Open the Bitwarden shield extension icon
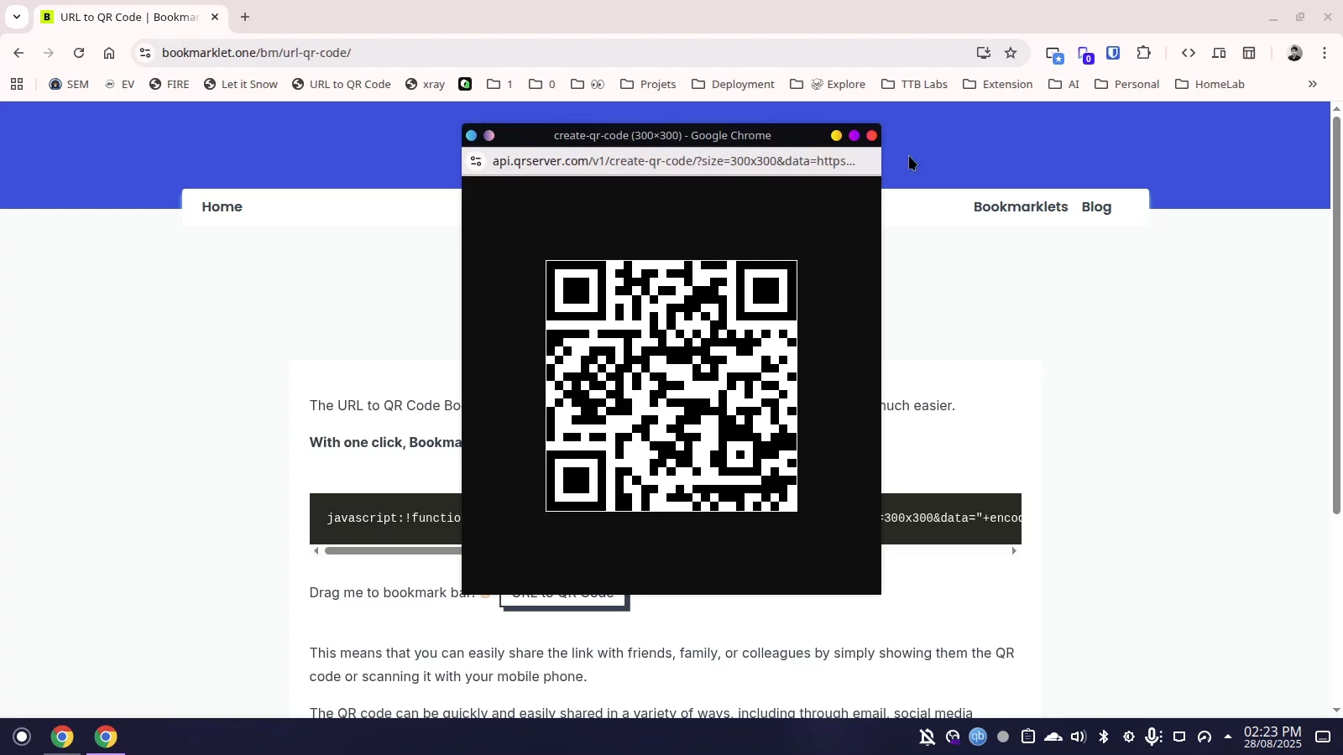 [x=1113, y=53]
